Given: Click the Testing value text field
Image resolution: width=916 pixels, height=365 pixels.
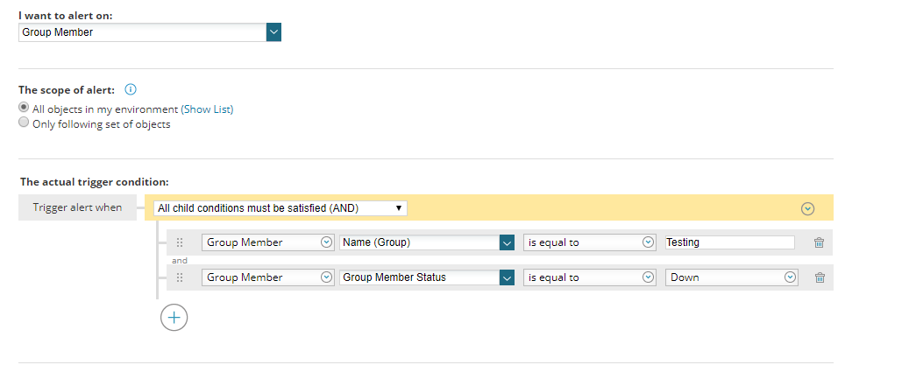Looking at the screenshot, I should pos(728,242).
